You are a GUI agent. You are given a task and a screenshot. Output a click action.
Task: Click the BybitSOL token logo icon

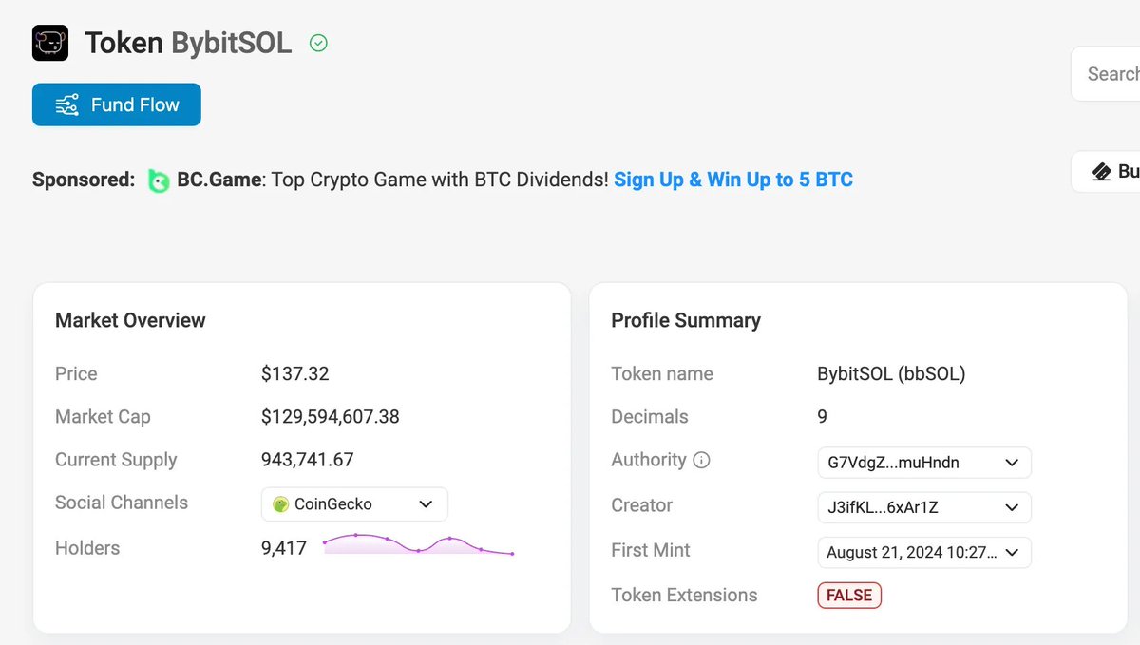(x=50, y=44)
